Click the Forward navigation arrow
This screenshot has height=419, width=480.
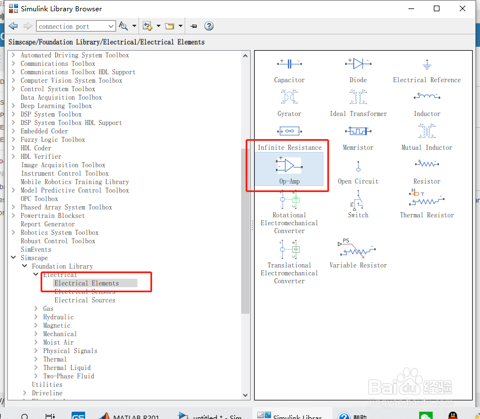pos(28,26)
